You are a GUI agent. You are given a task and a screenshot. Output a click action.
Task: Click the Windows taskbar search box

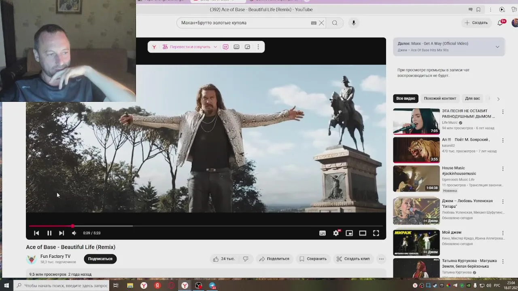coord(62,286)
